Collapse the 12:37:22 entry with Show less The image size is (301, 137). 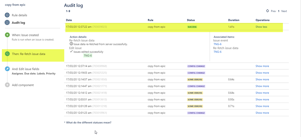coord(261,27)
